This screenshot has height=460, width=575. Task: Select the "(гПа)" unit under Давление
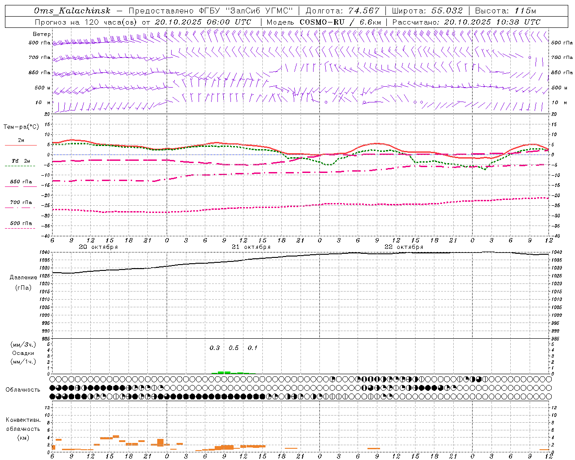click(23, 287)
